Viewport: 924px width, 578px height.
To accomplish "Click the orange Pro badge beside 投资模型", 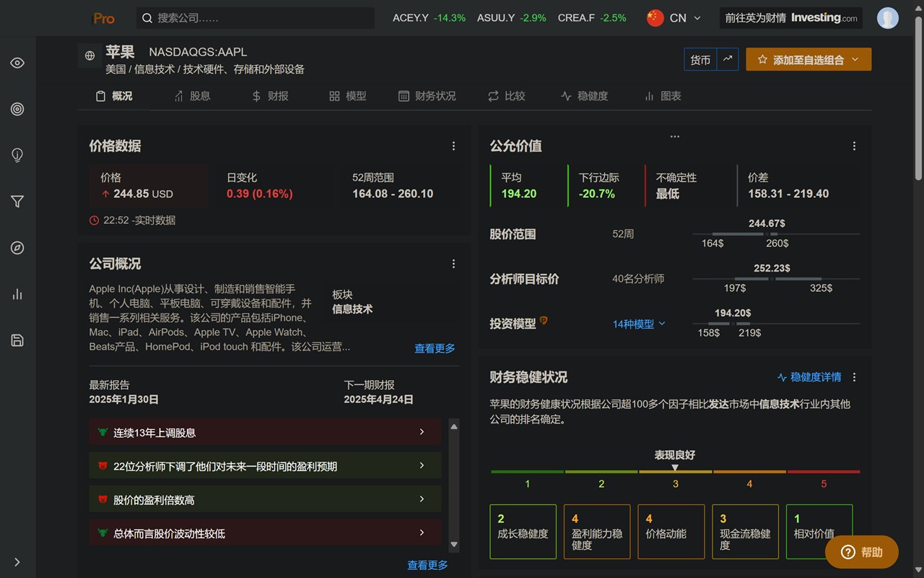I will click(544, 321).
